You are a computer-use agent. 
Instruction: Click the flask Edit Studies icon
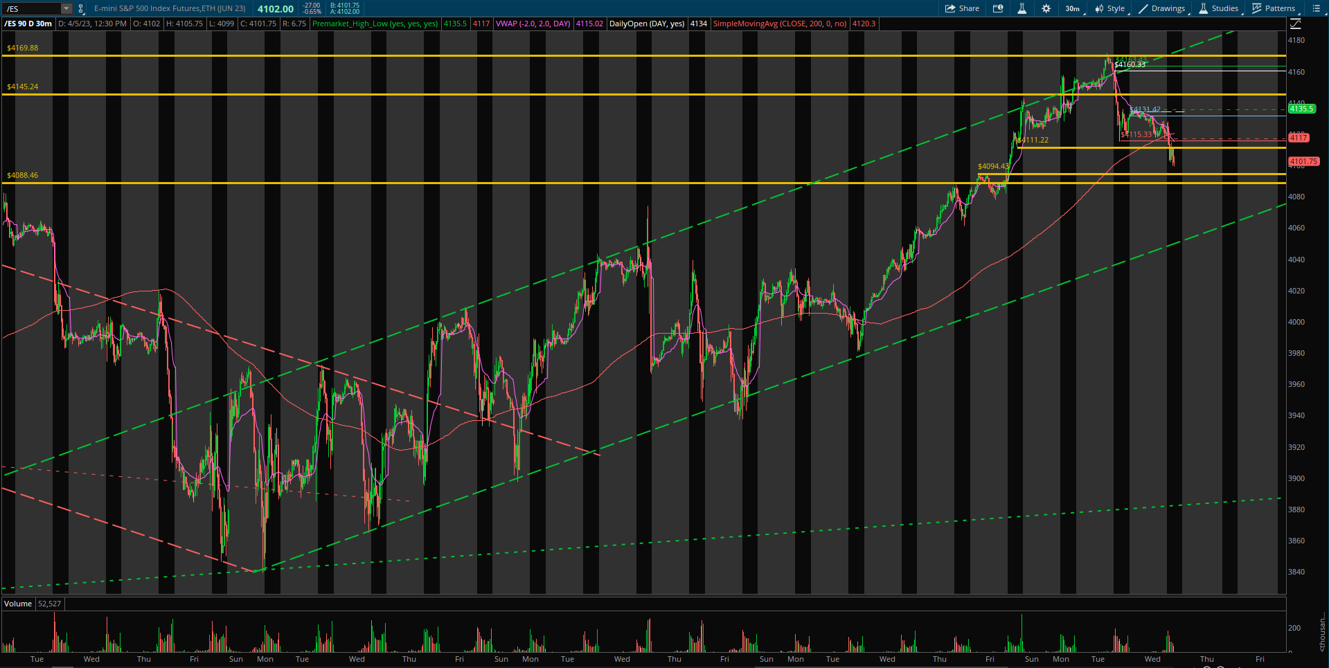point(1022,8)
